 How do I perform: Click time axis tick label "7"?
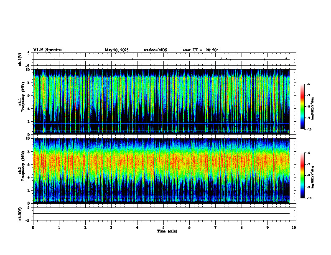pyautogui.click(x=216, y=227)
